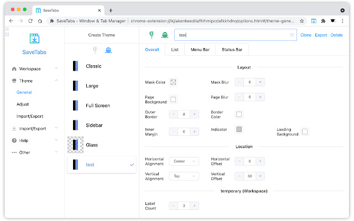Open the Chrome three-dot menu
354x221 pixels.
click(342, 21)
